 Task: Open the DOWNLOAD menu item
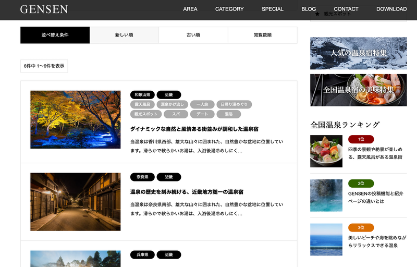[391, 9]
